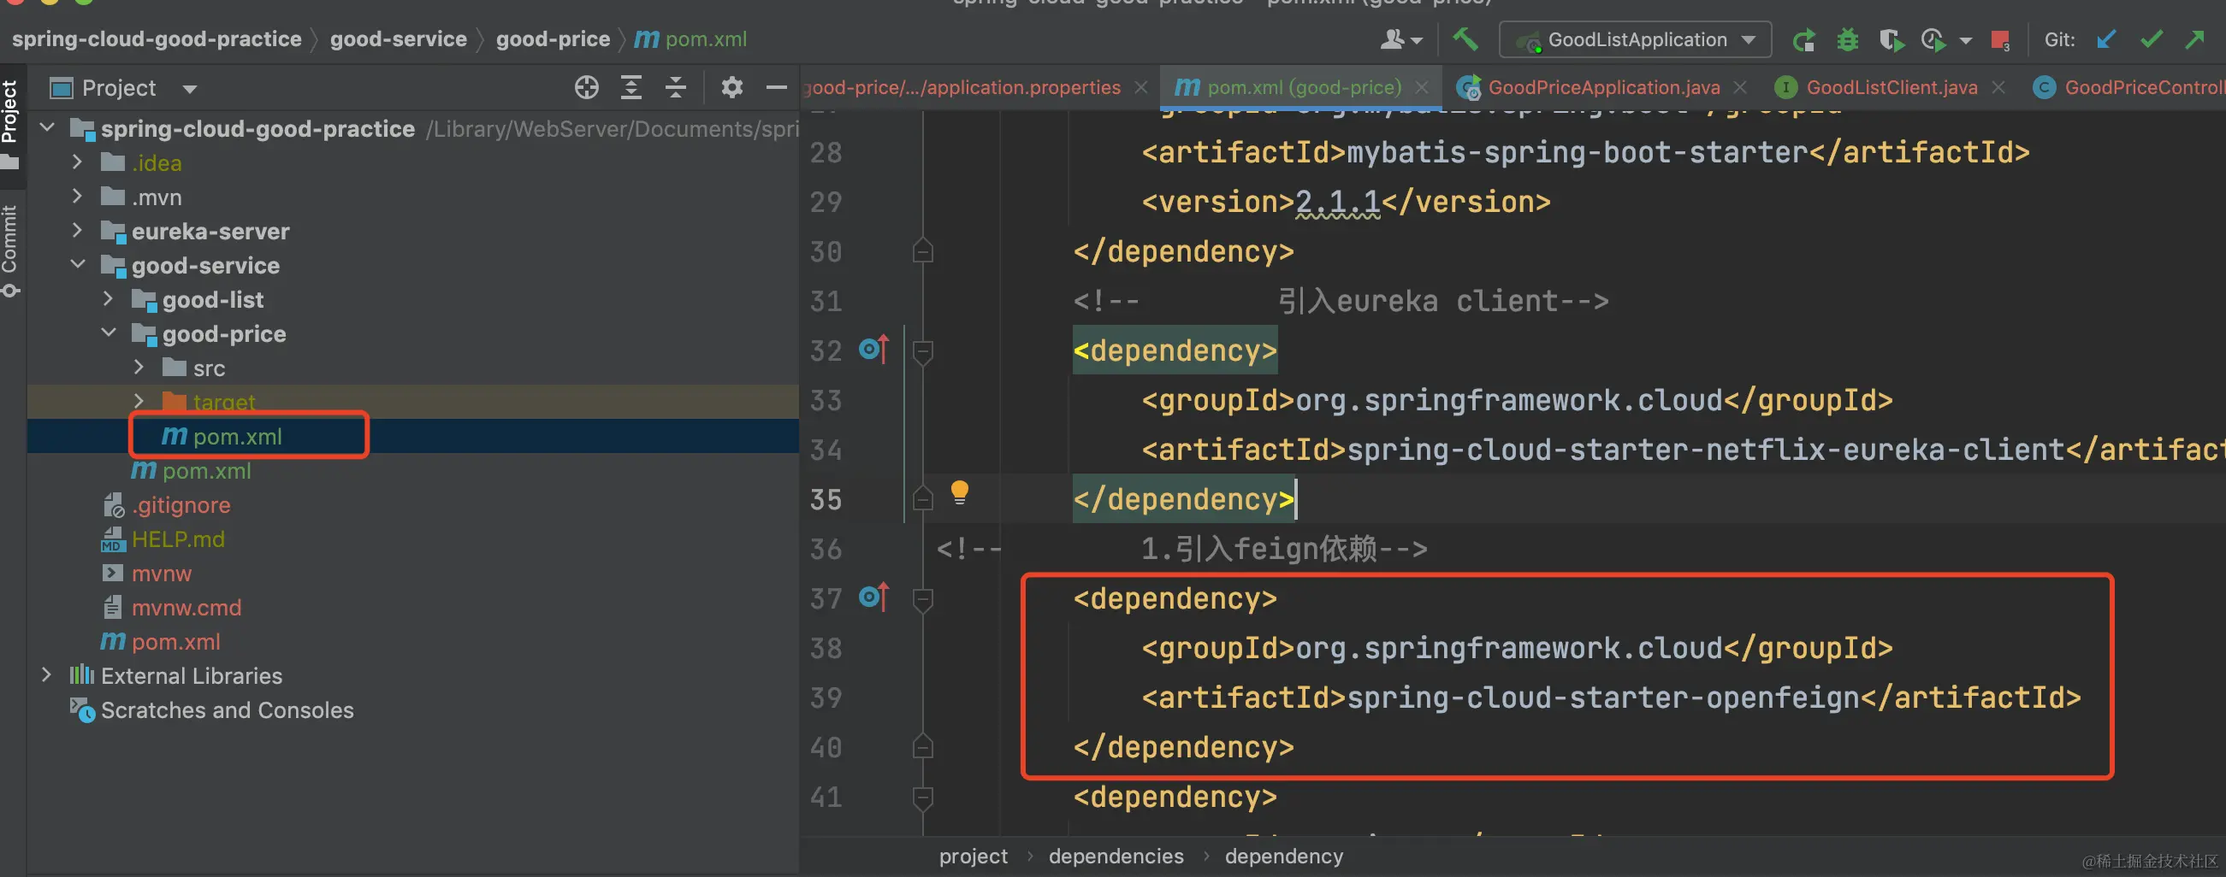This screenshot has height=877, width=2226.
Task: Open the Project view selector dropdown
Action: (190, 89)
